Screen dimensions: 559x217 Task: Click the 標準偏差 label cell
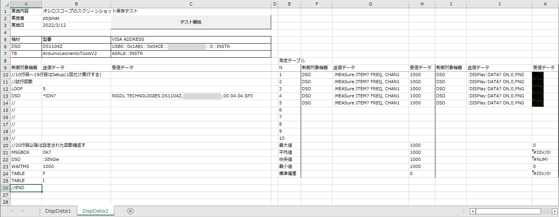[289, 174]
